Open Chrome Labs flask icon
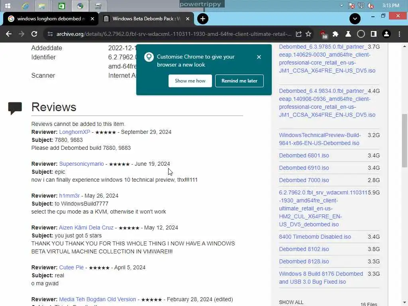Viewport: 408px width, 306px height. (x=348, y=34)
